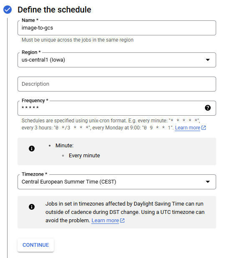This screenshot has width=232, height=258.
Task: Click the info icon in the DST warning
Action: (32, 207)
